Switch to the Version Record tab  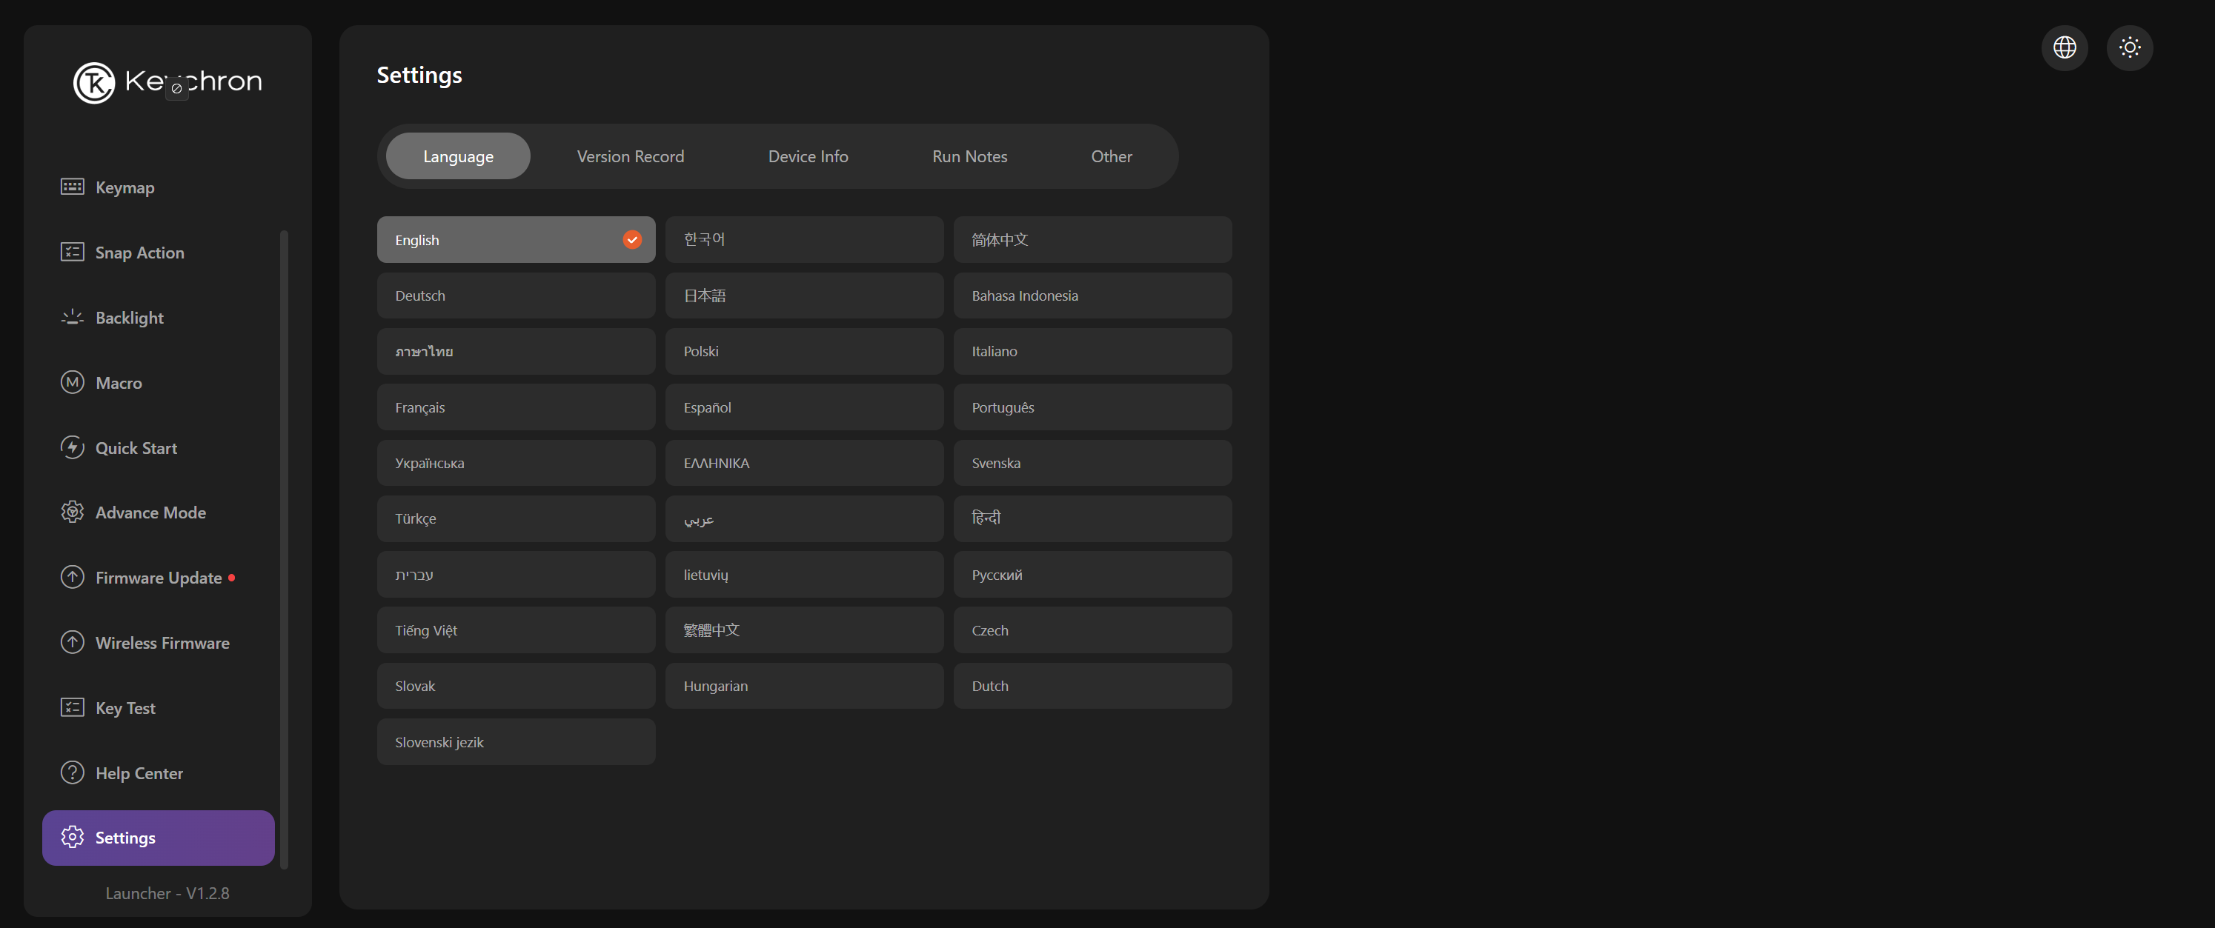tap(631, 156)
